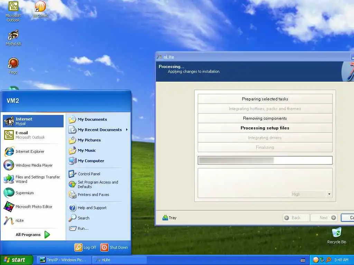Select Processing setup files step
Screen dimensions: 354x265
coord(265,128)
